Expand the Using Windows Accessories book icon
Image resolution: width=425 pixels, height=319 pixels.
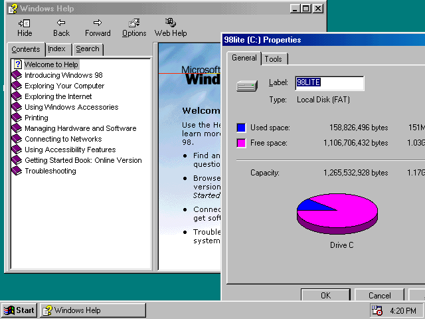point(17,107)
